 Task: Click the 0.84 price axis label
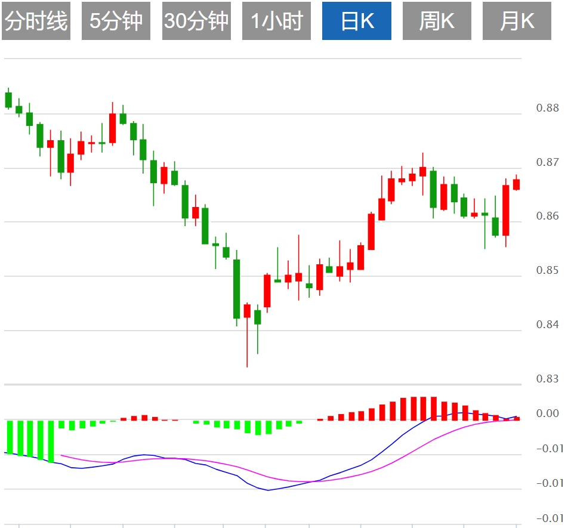click(548, 325)
